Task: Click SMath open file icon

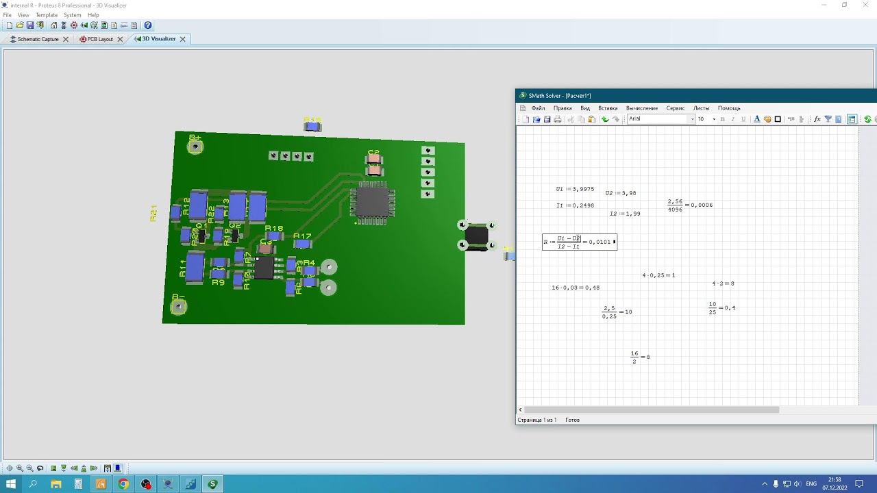Action: pos(536,119)
